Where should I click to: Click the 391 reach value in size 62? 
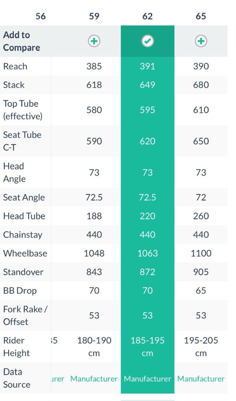(x=147, y=66)
